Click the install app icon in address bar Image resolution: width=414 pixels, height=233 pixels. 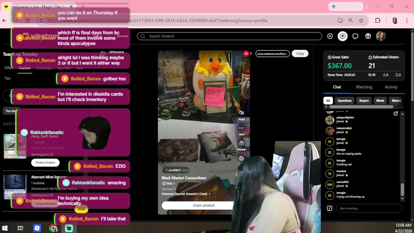pyautogui.click(x=340, y=20)
